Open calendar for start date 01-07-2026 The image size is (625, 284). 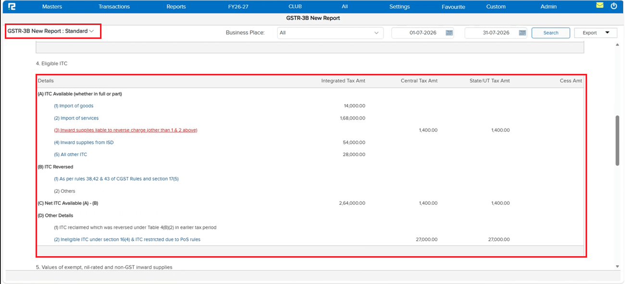point(449,33)
